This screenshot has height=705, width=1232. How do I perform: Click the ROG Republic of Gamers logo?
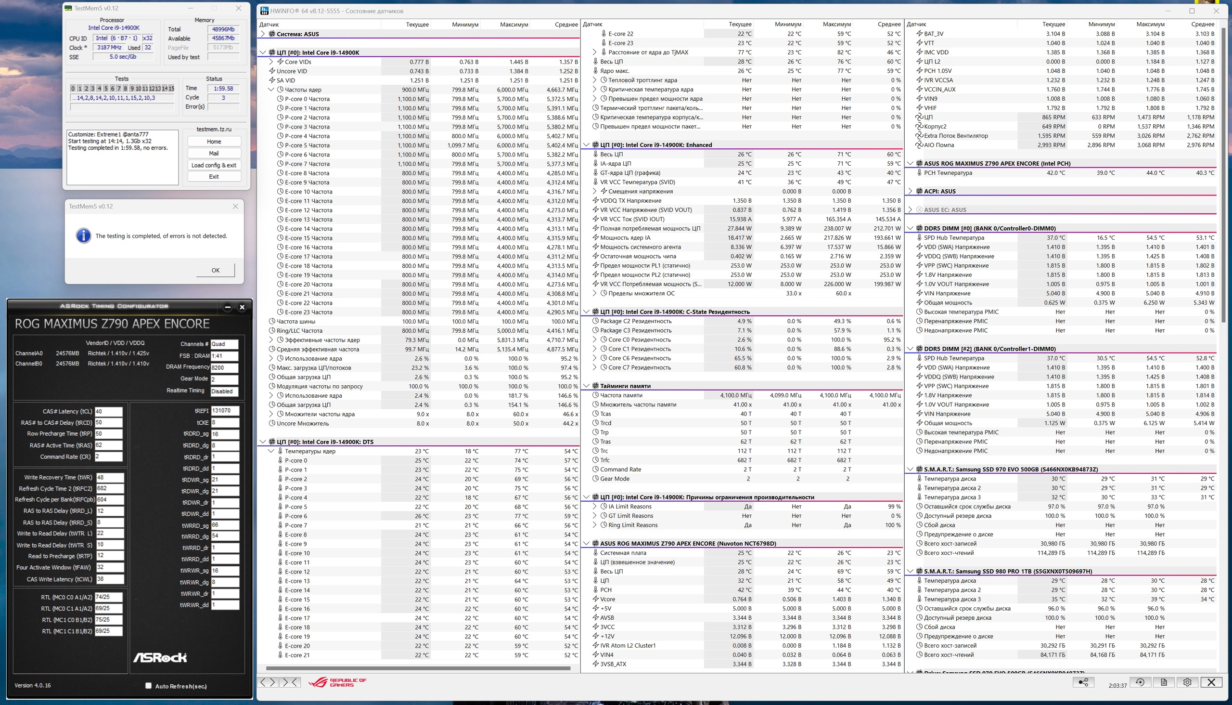[x=338, y=682]
